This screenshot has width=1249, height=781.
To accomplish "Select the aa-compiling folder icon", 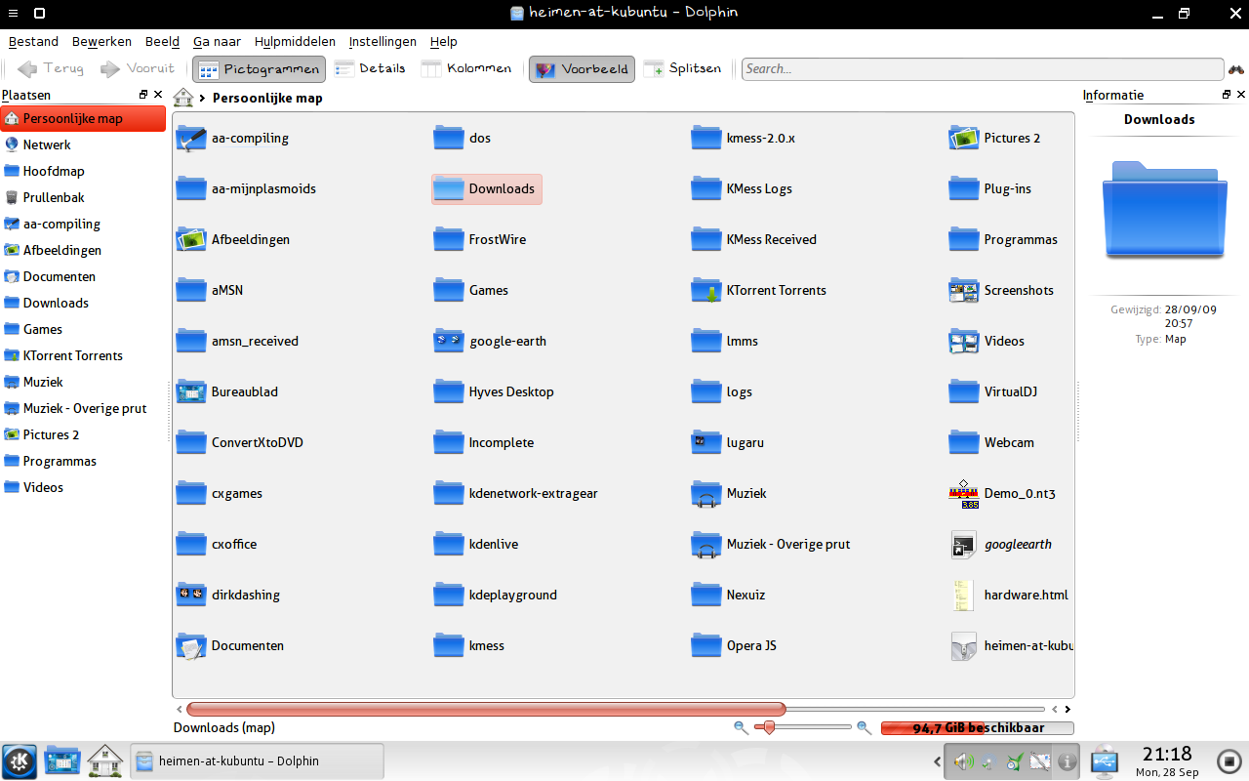I will pos(191,139).
